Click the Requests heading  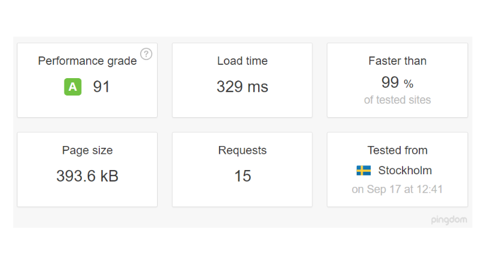(242, 151)
